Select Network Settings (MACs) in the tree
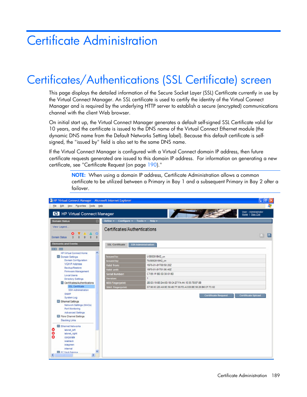The width and height of the screenshot is (307, 397). (x=78, y=305)
